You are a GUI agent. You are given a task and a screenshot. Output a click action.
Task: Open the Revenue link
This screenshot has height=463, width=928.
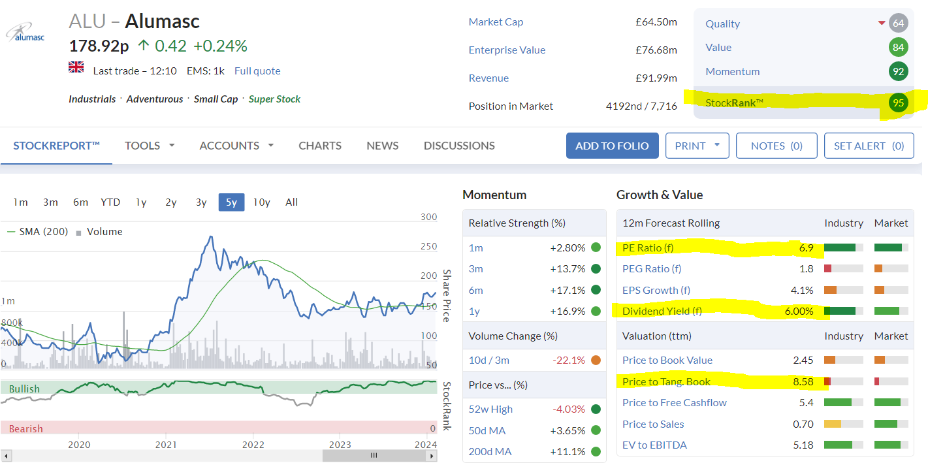click(488, 78)
